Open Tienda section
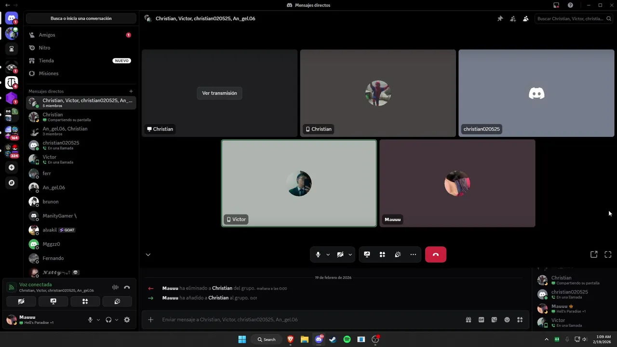617x347 pixels. 81,61
